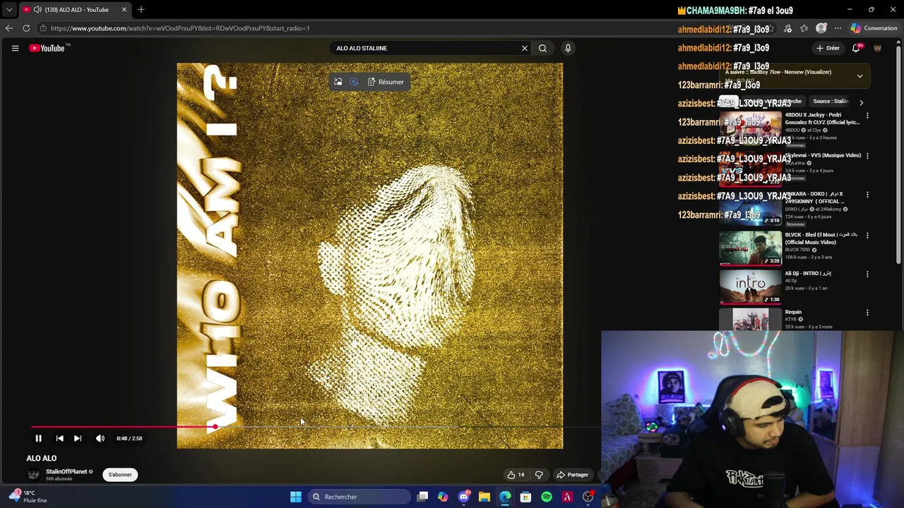Screen dimensions: 904x508
Task: Clear the YouTube search text
Action: (x=525, y=48)
